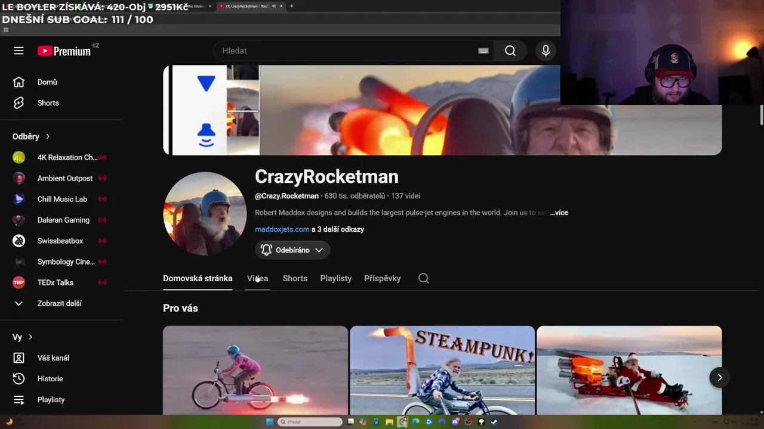Show next videos with carousel arrow
764x429 pixels.
[x=720, y=377]
